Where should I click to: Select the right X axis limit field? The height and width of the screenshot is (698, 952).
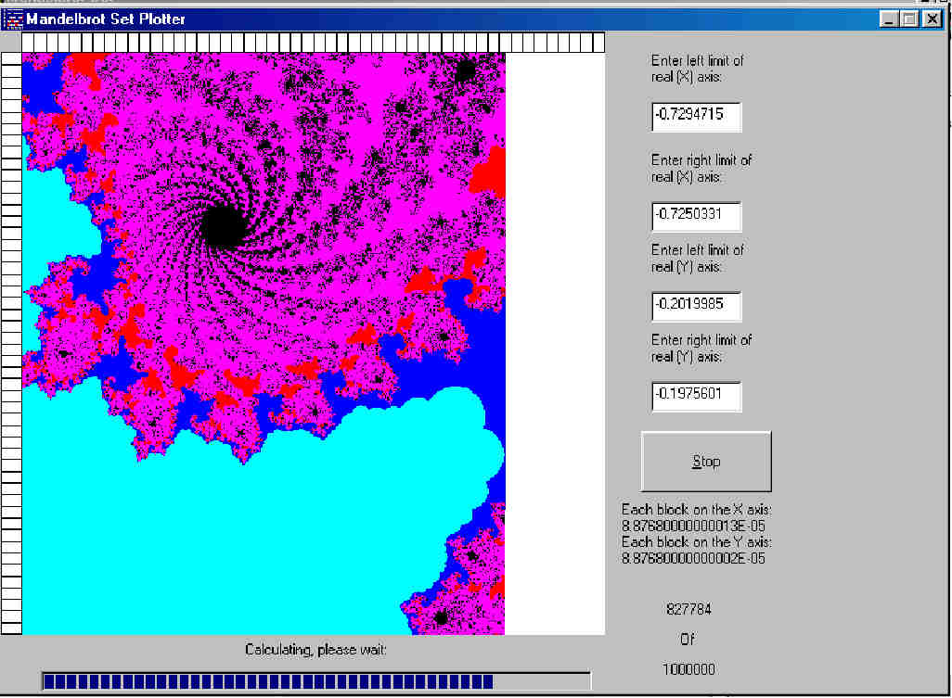point(696,217)
